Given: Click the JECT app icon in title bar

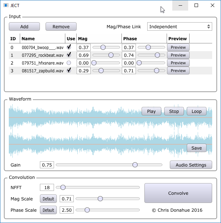Looking at the screenshot, I should tap(6, 5).
